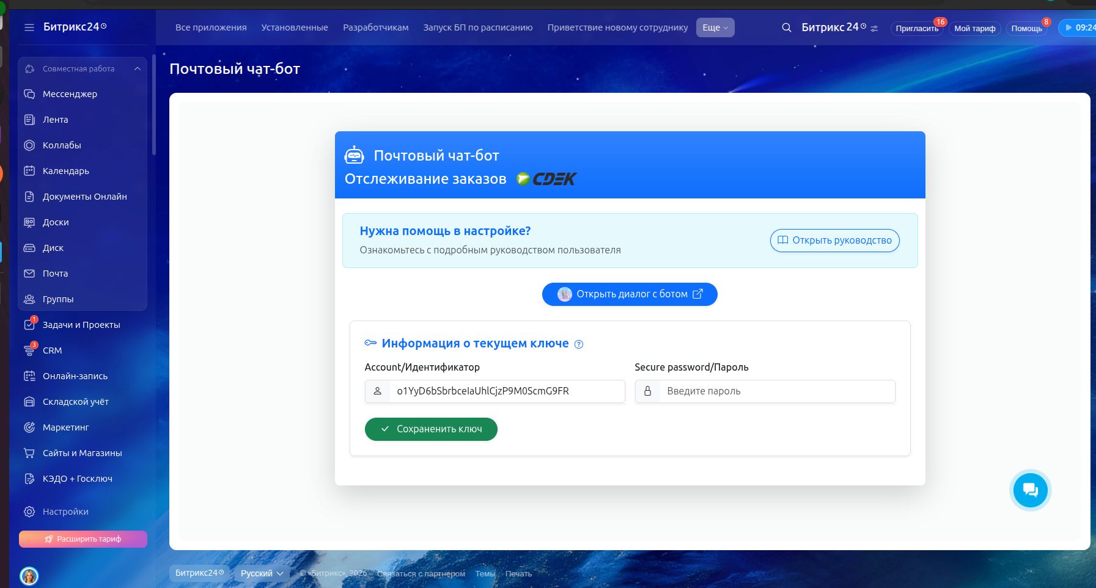The width and height of the screenshot is (1096, 588).
Task: Click the Битрикс24 logo in sidebar
Action: [75, 27]
